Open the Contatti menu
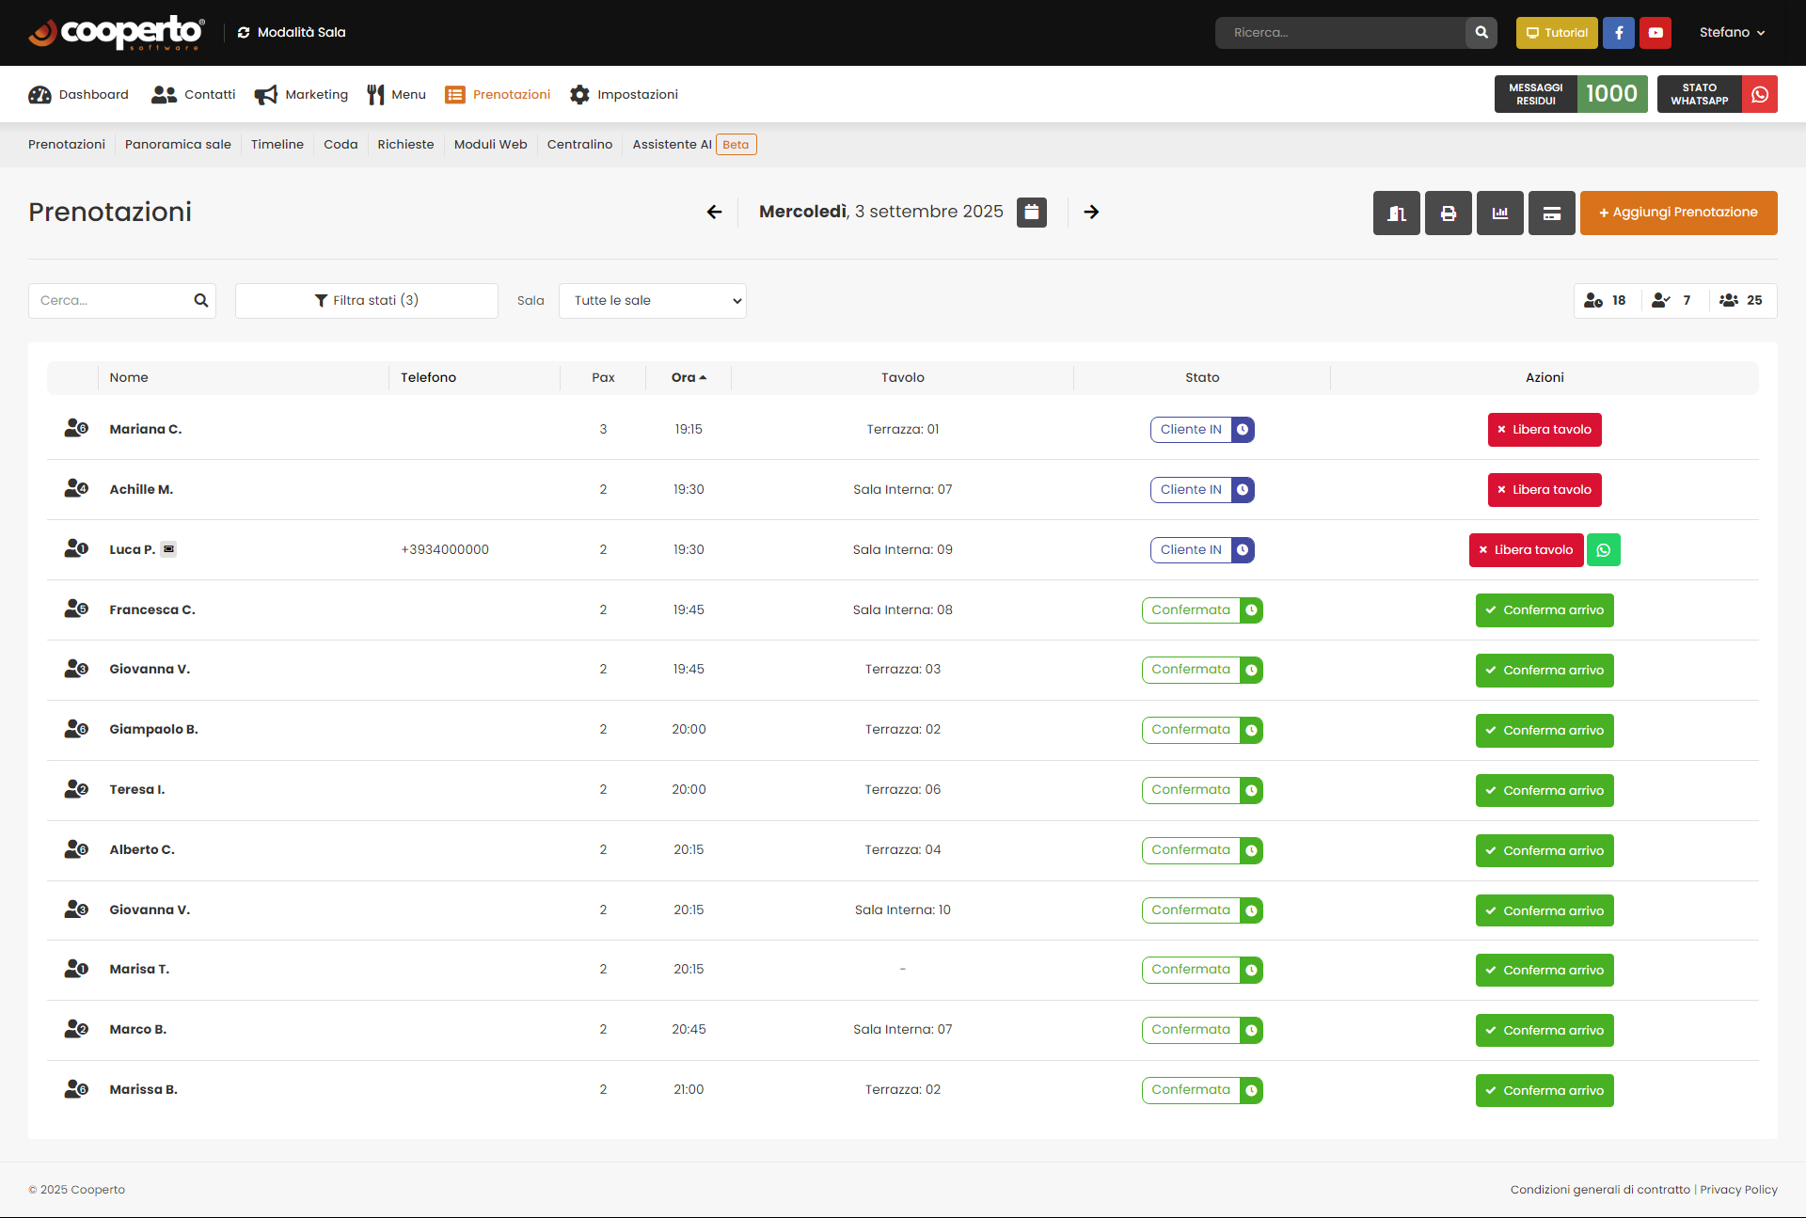1806x1218 pixels. pyautogui.click(x=194, y=95)
